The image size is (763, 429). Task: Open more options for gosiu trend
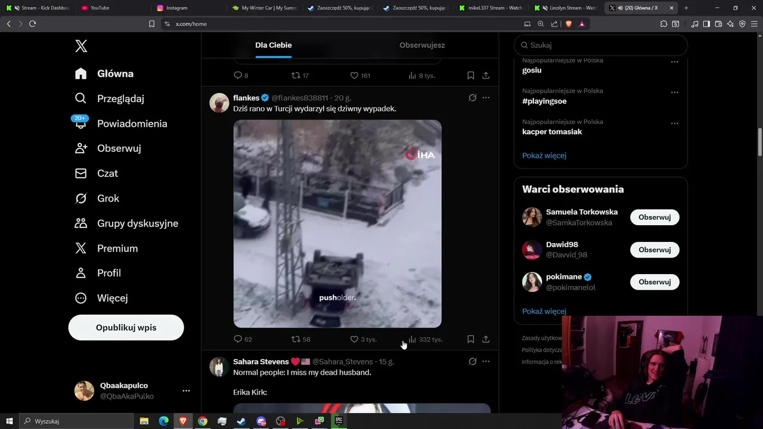point(675,62)
